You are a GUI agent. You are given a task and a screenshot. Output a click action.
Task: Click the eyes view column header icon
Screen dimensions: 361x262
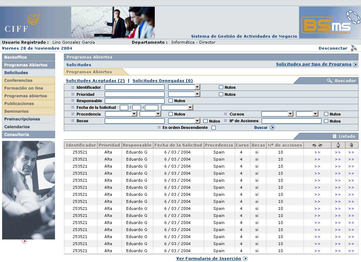click(317, 145)
